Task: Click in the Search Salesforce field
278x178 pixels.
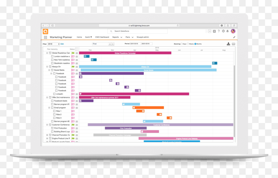Action: pos(137,31)
